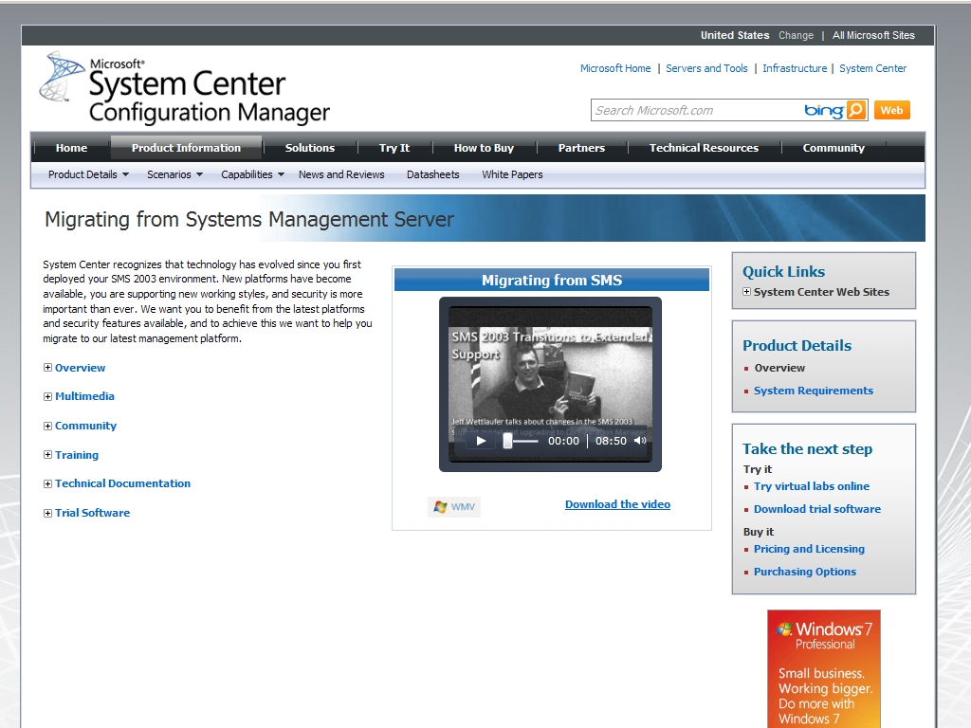
Task: Go to the Home tab
Action: 71,148
